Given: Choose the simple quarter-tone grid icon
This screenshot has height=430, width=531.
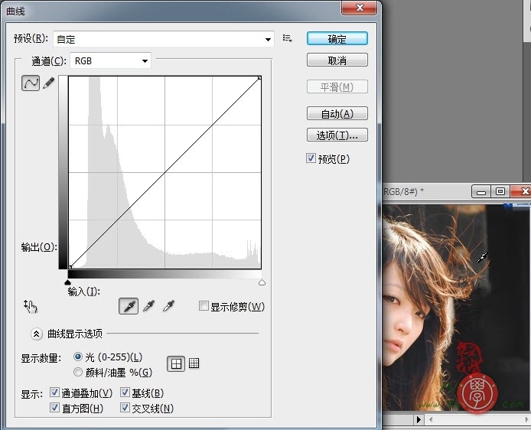Looking at the screenshot, I should pyautogui.click(x=176, y=363).
